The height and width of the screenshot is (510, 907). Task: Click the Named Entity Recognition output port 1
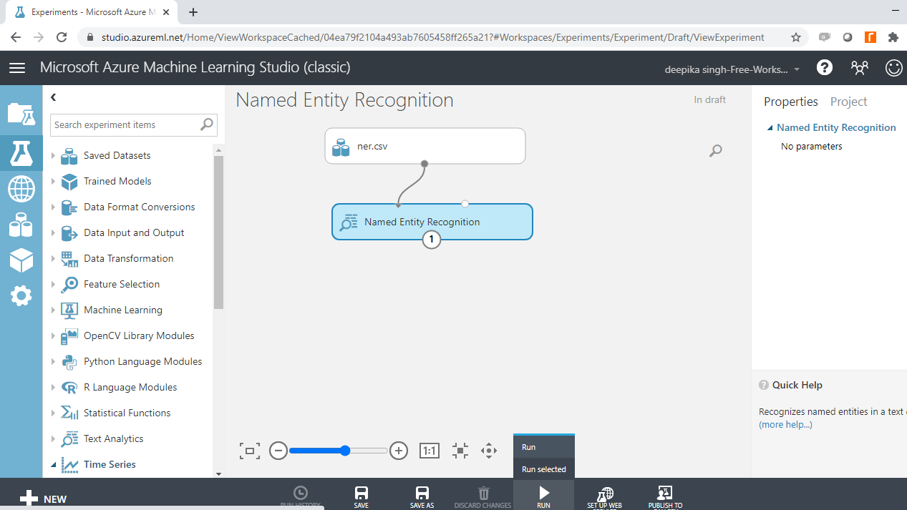(431, 240)
